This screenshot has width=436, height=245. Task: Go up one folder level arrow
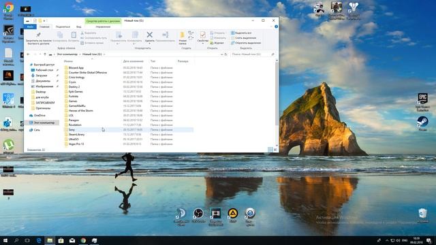tap(45, 54)
